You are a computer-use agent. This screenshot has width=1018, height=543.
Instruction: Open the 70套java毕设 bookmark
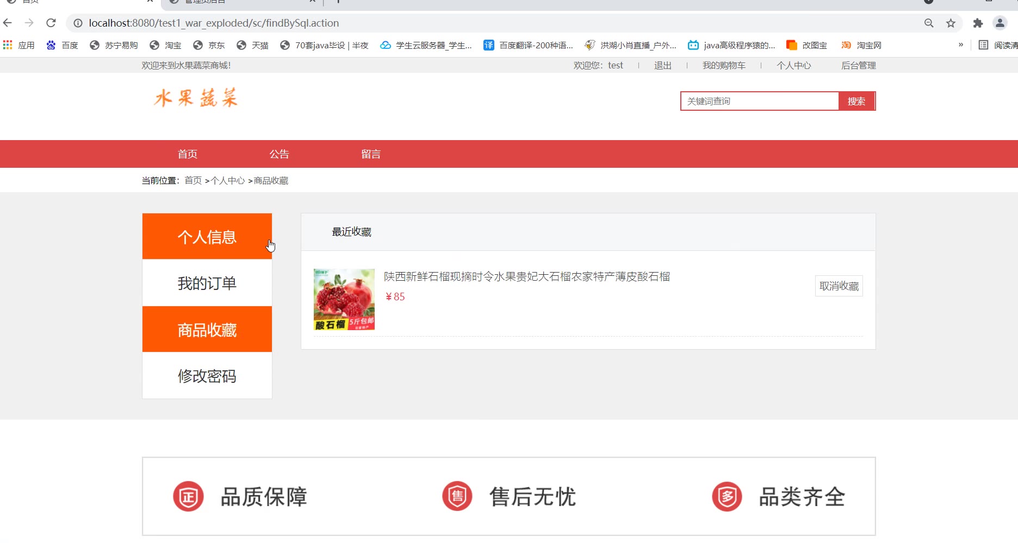pyautogui.click(x=324, y=45)
